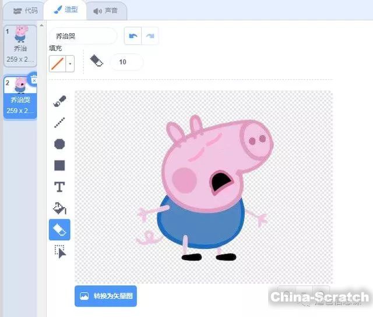Select the first costume thumbnail 乔治
Image resolution: width=373 pixels, height=317 pixels.
[x=20, y=44]
